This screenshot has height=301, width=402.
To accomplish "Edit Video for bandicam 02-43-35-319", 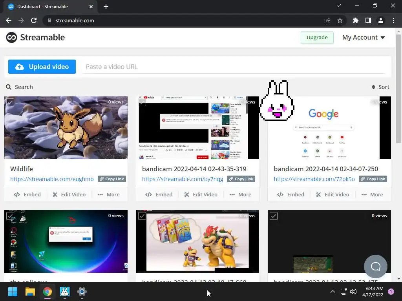I will coord(201,194).
